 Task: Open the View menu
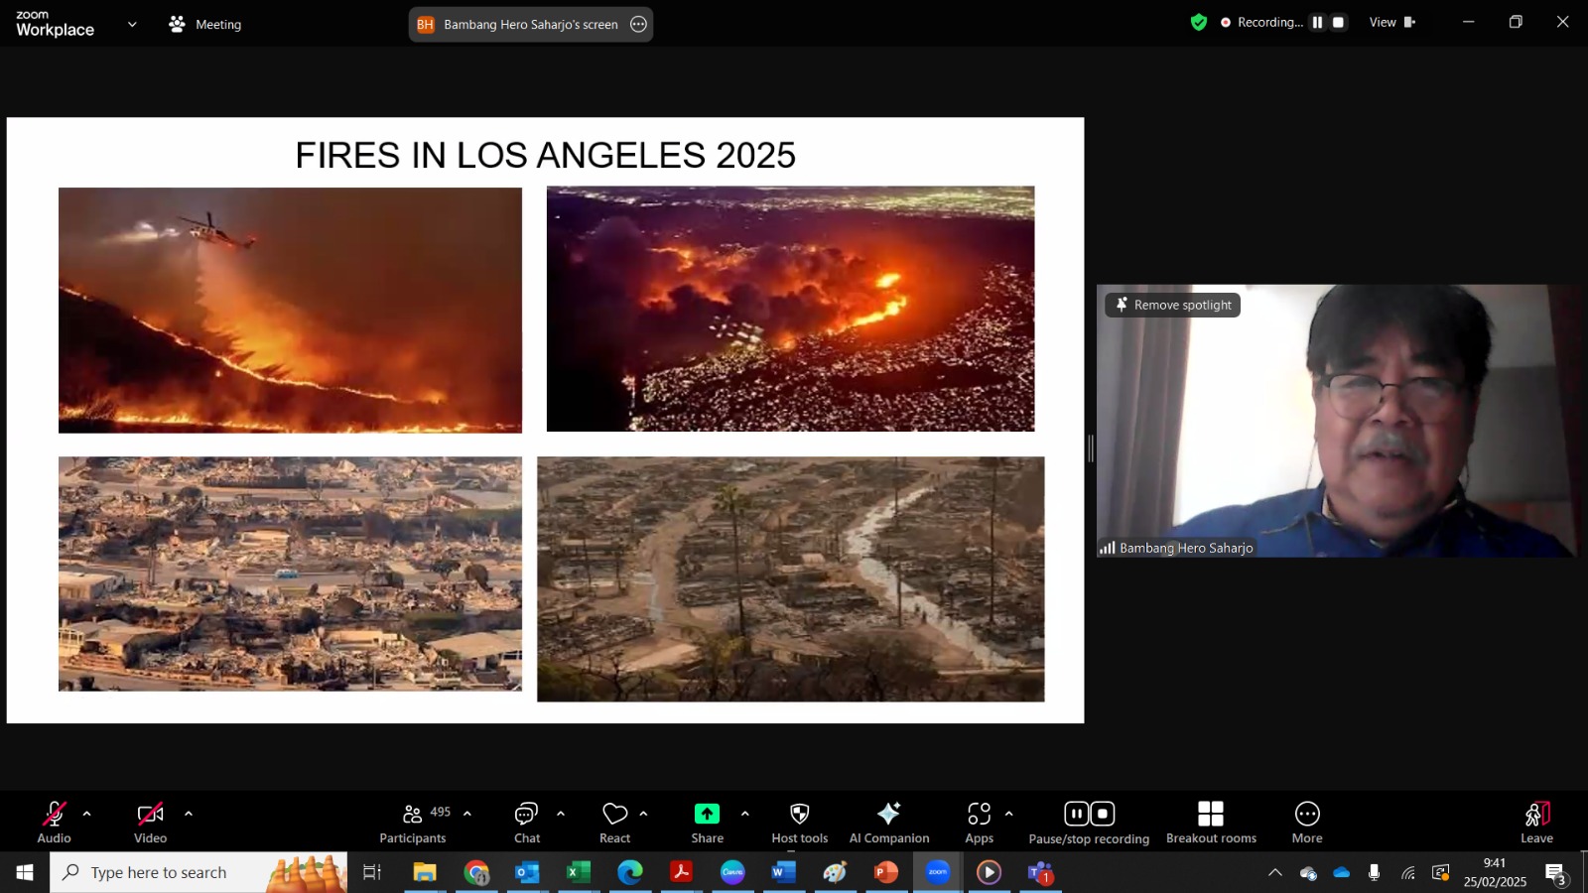click(x=1391, y=22)
